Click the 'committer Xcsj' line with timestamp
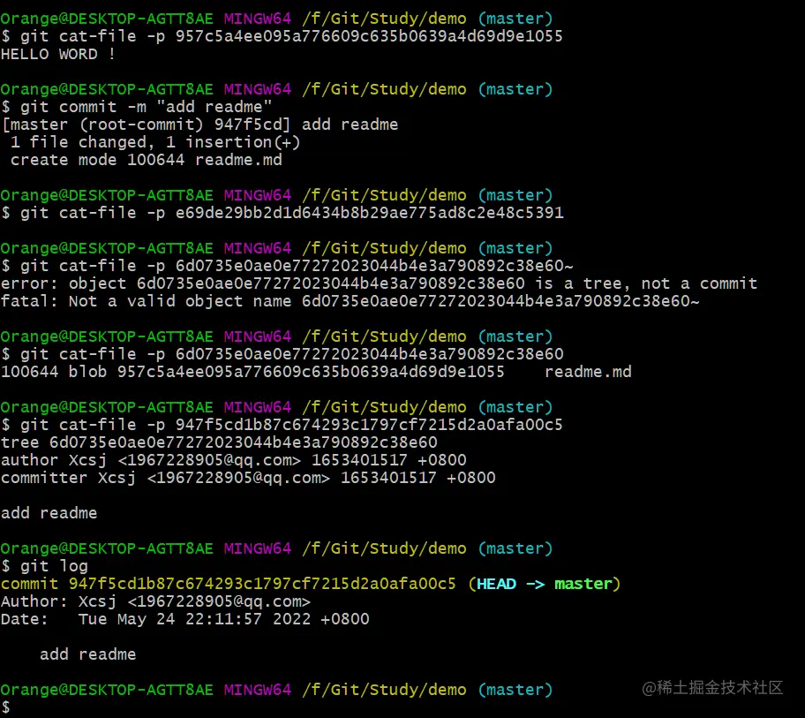Screen dimensions: 805x718 click(x=249, y=478)
